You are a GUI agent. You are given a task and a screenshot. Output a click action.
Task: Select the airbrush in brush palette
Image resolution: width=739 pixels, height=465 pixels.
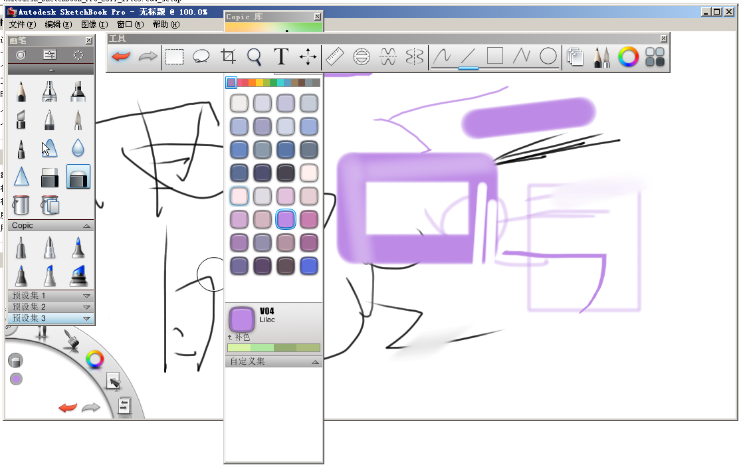pyautogui.click(x=49, y=92)
